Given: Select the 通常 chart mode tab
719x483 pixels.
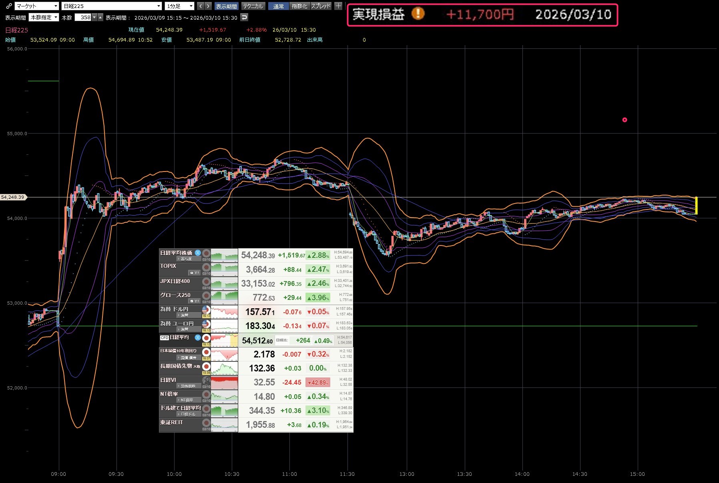Looking at the screenshot, I should click(x=278, y=6).
